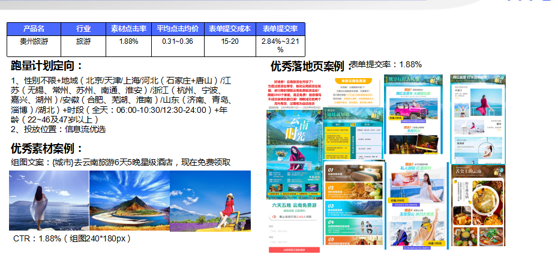Open the woman in white dress seaside photo
Viewport: 558px width, 263px height.
click(49, 201)
